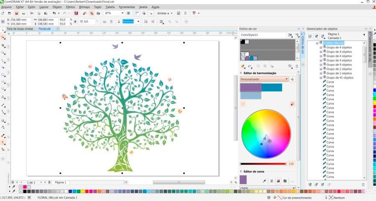Viewport: 376px width, 201px height.
Task: Select the Freehand drawing tool
Action: tap(3, 60)
